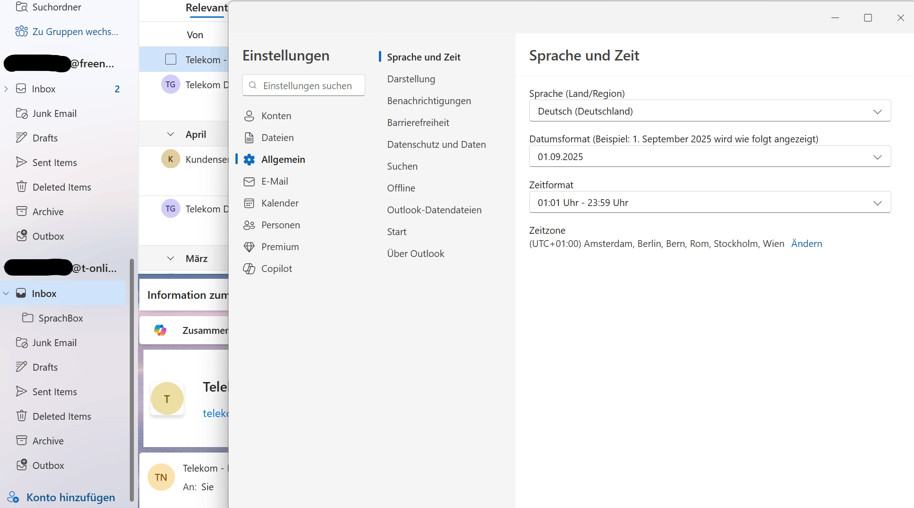
Task: Check the Telekom message checkbox
Action: point(171,60)
